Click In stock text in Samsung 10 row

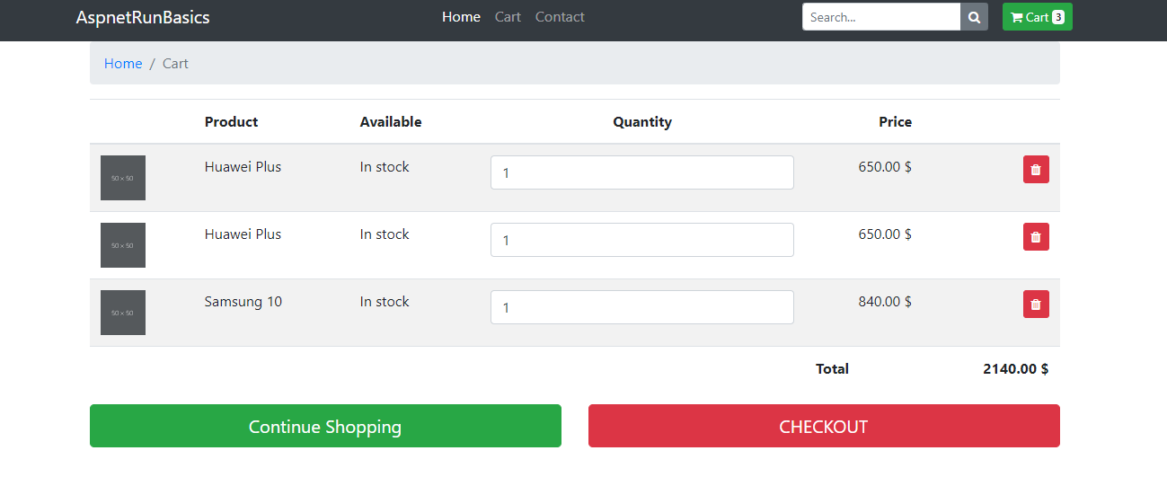385,302
